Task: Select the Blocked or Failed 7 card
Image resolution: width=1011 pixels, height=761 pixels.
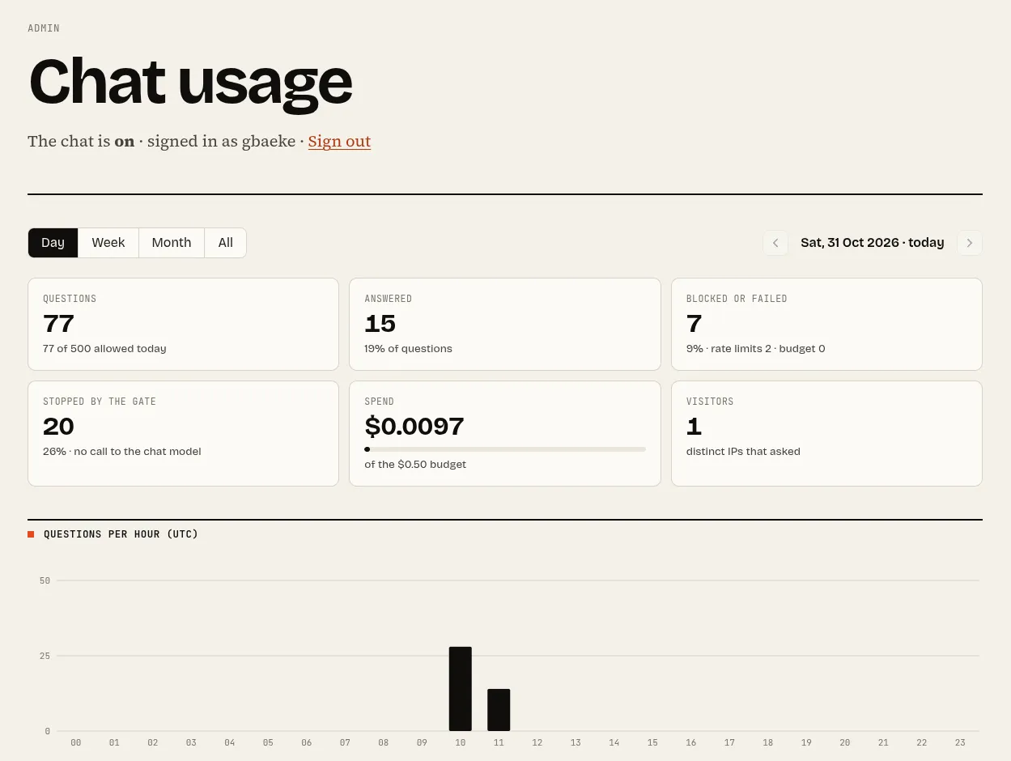Action: pyautogui.click(x=826, y=324)
